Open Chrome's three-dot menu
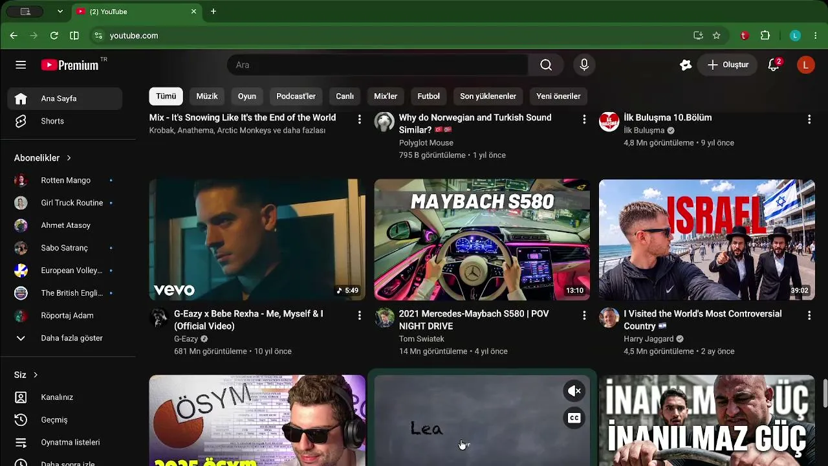The image size is (828, 466). click(x=816, y=36)
